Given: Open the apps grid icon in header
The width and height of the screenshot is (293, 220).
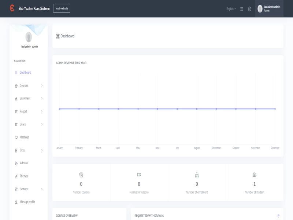Looking at the screenshot, I should tap(242, 9).
